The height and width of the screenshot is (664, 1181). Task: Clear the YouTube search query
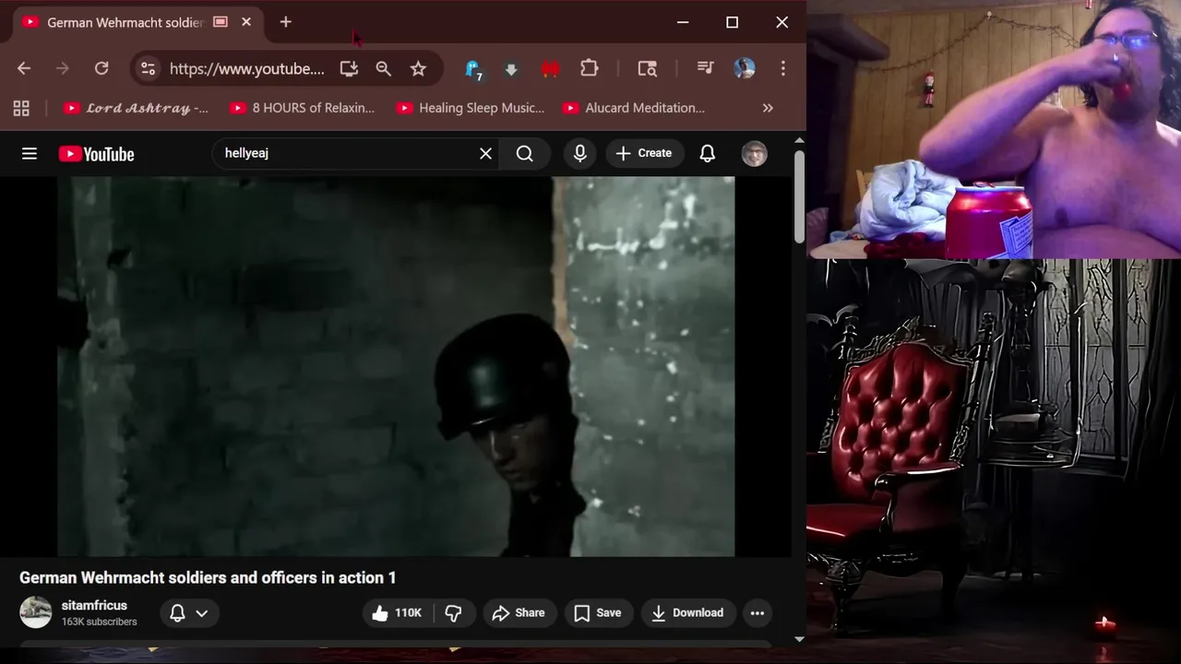pyautogui.click(x=485, y=154)
